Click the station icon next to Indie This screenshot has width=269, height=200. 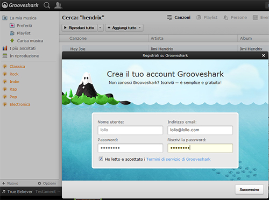[5, 82]
